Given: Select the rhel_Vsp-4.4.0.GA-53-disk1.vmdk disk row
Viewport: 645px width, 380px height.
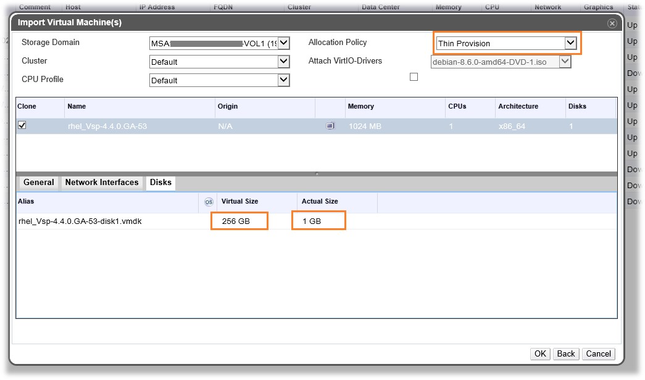Looking at the screenshot, I should pos(80,221).
